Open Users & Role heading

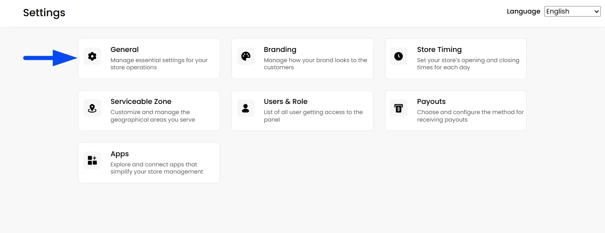(x=286, y=102)
